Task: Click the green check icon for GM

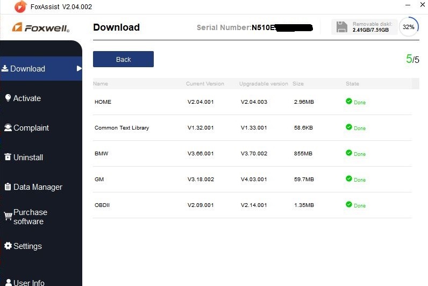Action: point(348,178)
